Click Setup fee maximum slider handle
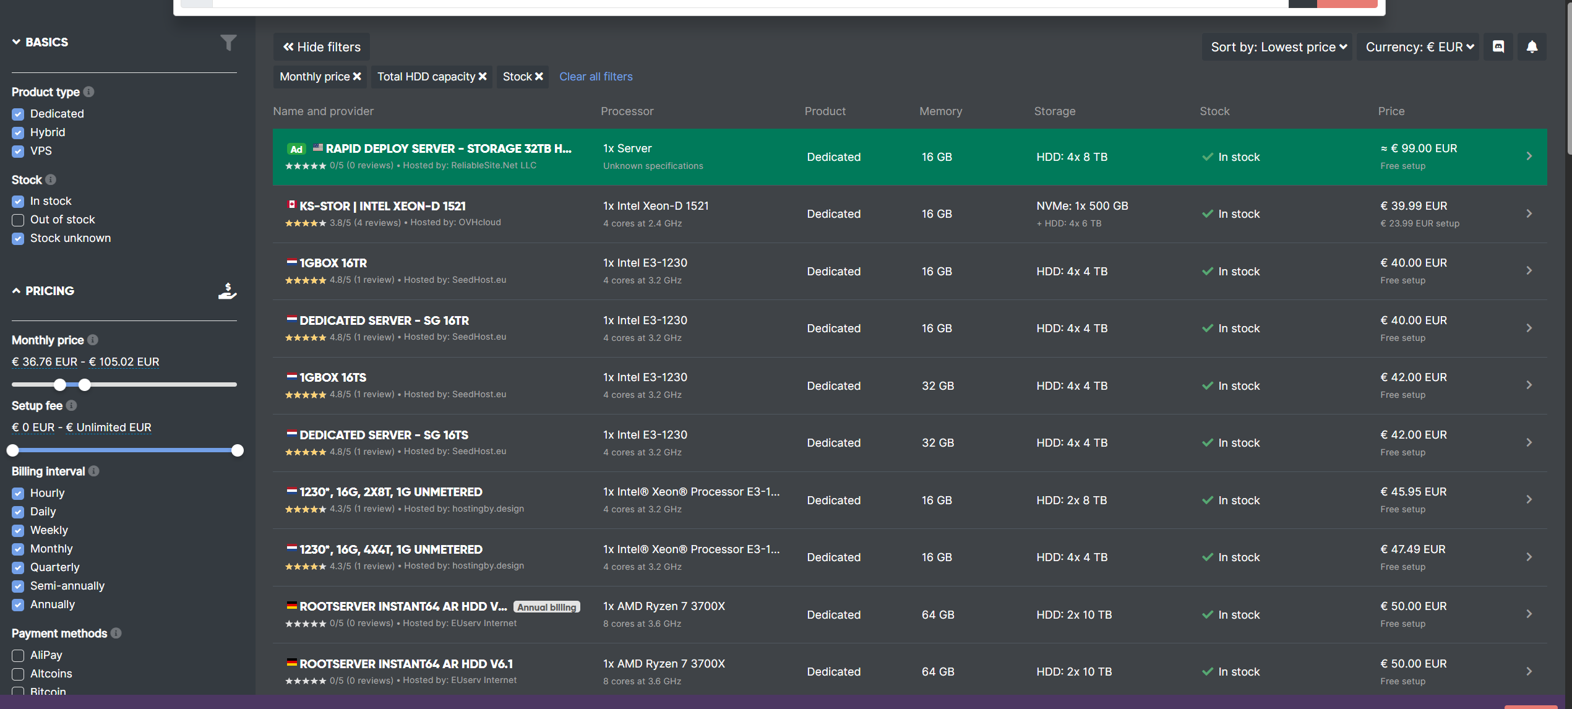This screenshot has width=1572, height=709. point(238,450)
